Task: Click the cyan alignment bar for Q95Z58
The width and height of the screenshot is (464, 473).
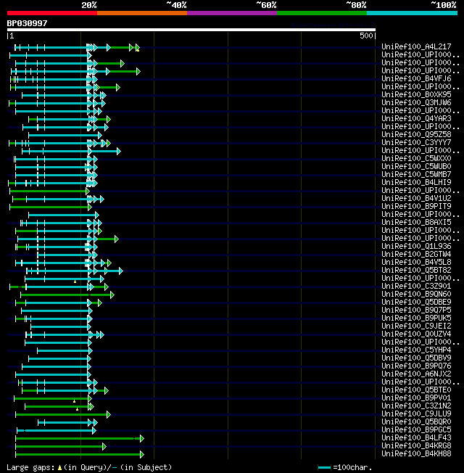Action: click(x=65, y=135)
